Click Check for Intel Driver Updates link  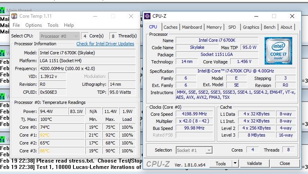[x=105, y=44]
